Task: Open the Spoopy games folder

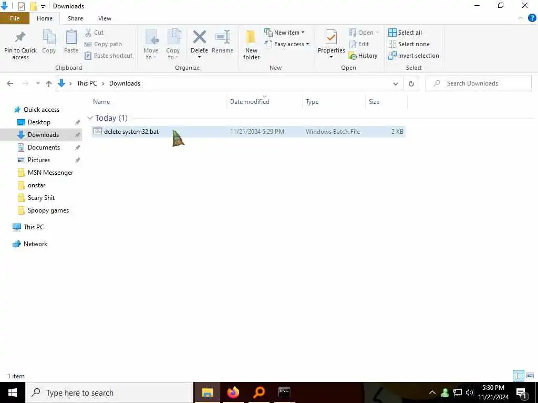Action: (x=48, y=210)
